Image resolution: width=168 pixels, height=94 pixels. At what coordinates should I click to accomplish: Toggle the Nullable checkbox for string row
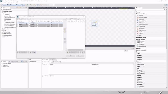(x=37, y=26)
